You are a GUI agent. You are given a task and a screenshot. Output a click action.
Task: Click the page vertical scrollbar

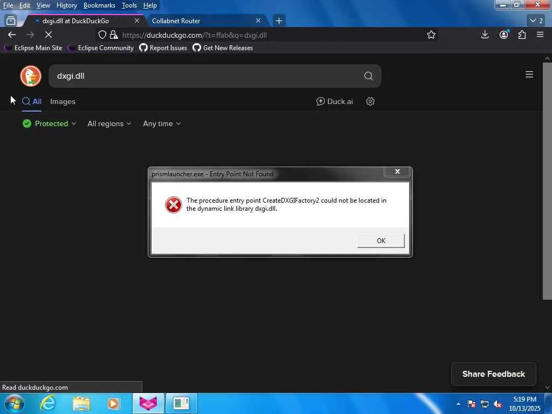[547, 181]
